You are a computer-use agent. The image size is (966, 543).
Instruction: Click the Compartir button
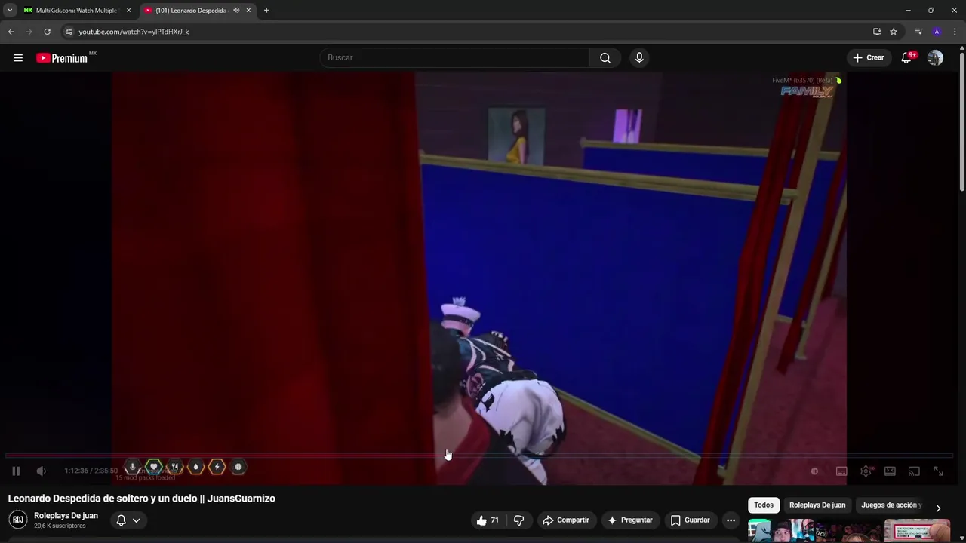566,520
